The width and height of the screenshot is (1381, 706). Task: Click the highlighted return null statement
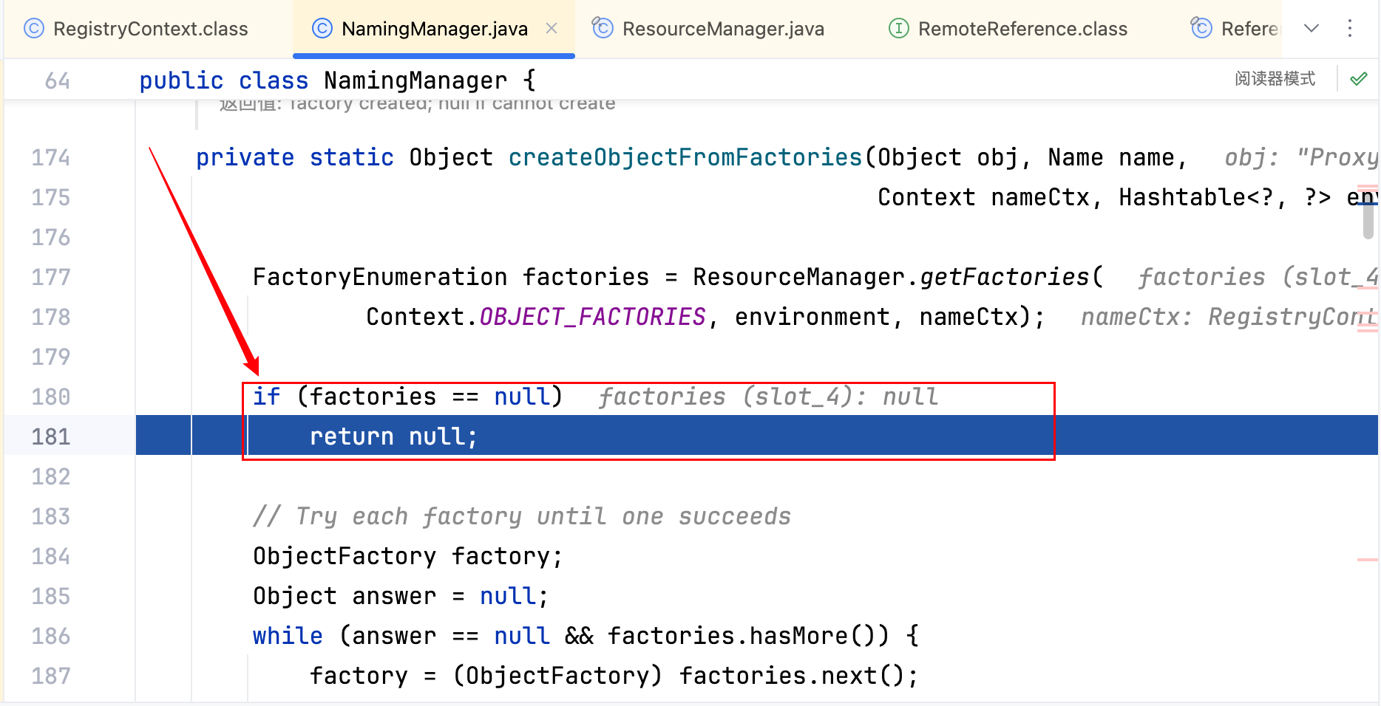pyautogui.click(x=393, y=436)
